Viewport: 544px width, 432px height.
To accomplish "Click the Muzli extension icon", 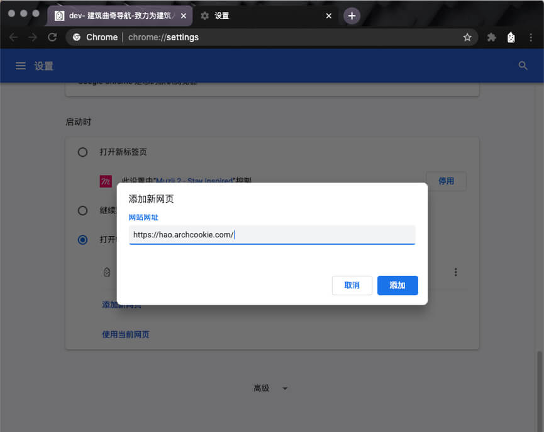I will [106, 181].
